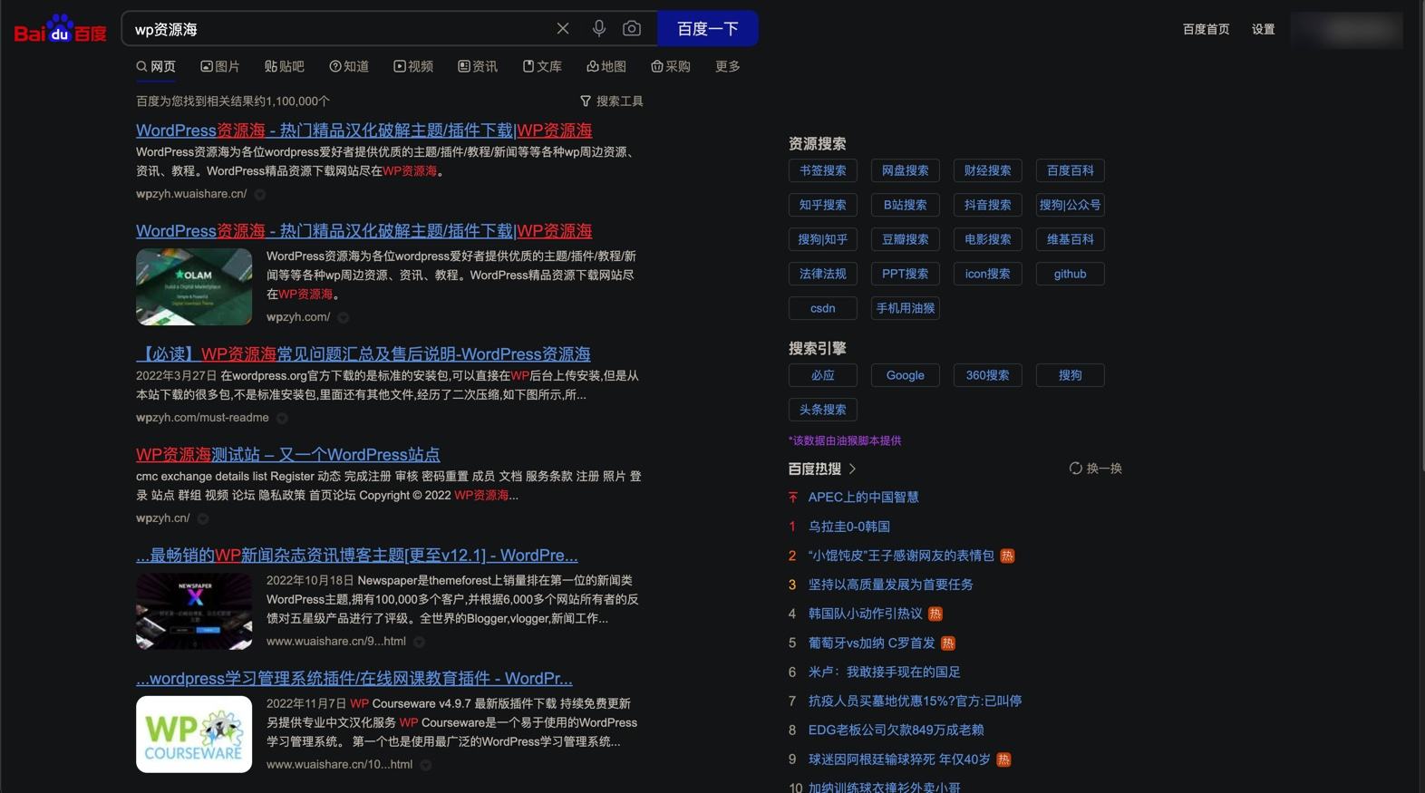
Task: Switch to the 视频 tab
Action: pyautogui.click(x=413, y=66)
